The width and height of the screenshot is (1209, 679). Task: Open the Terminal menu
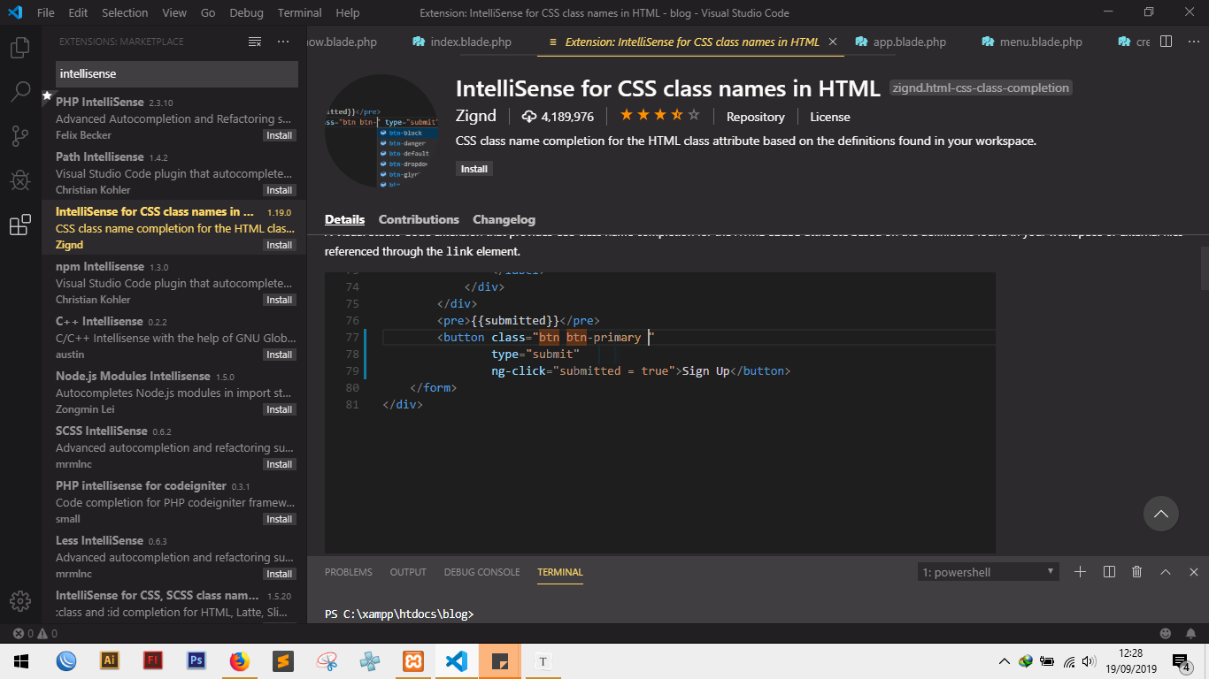tap(299, 12)
